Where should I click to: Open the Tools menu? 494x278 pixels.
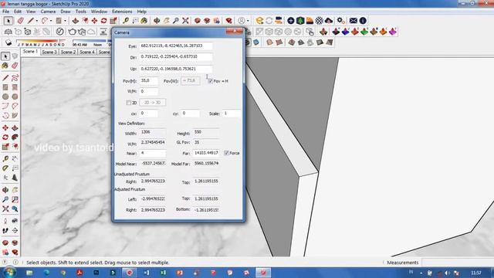click(80, 12)
